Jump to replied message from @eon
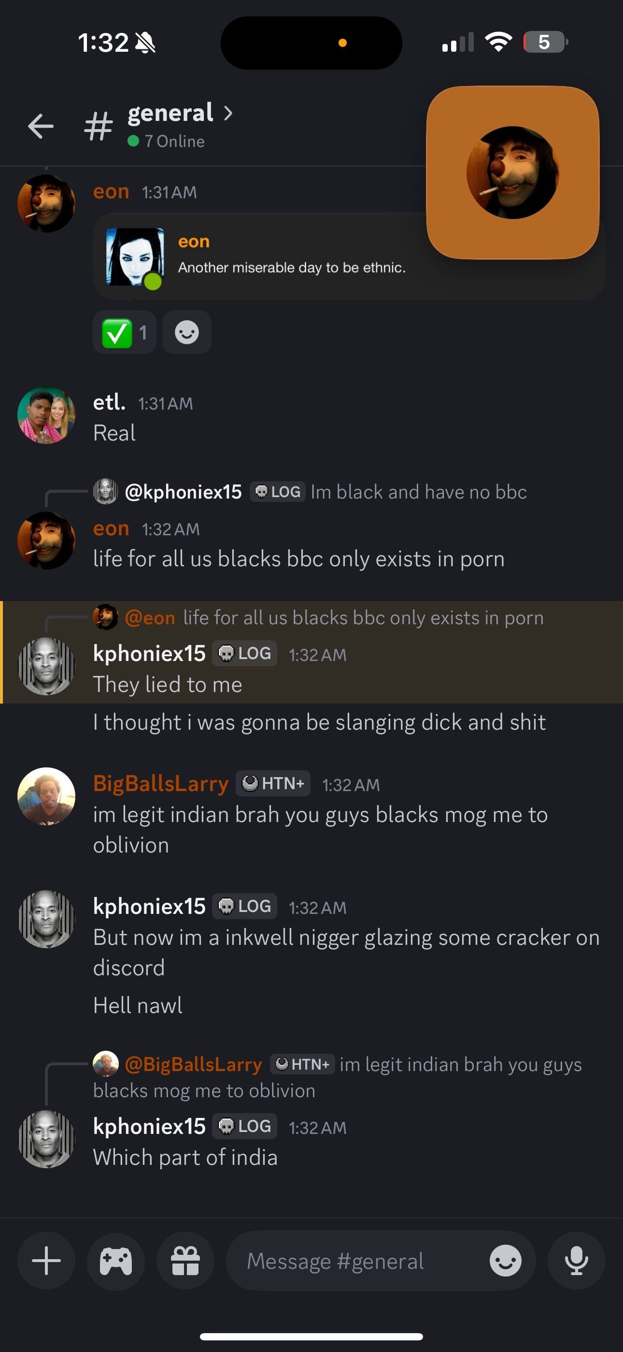 coord(318,618)
